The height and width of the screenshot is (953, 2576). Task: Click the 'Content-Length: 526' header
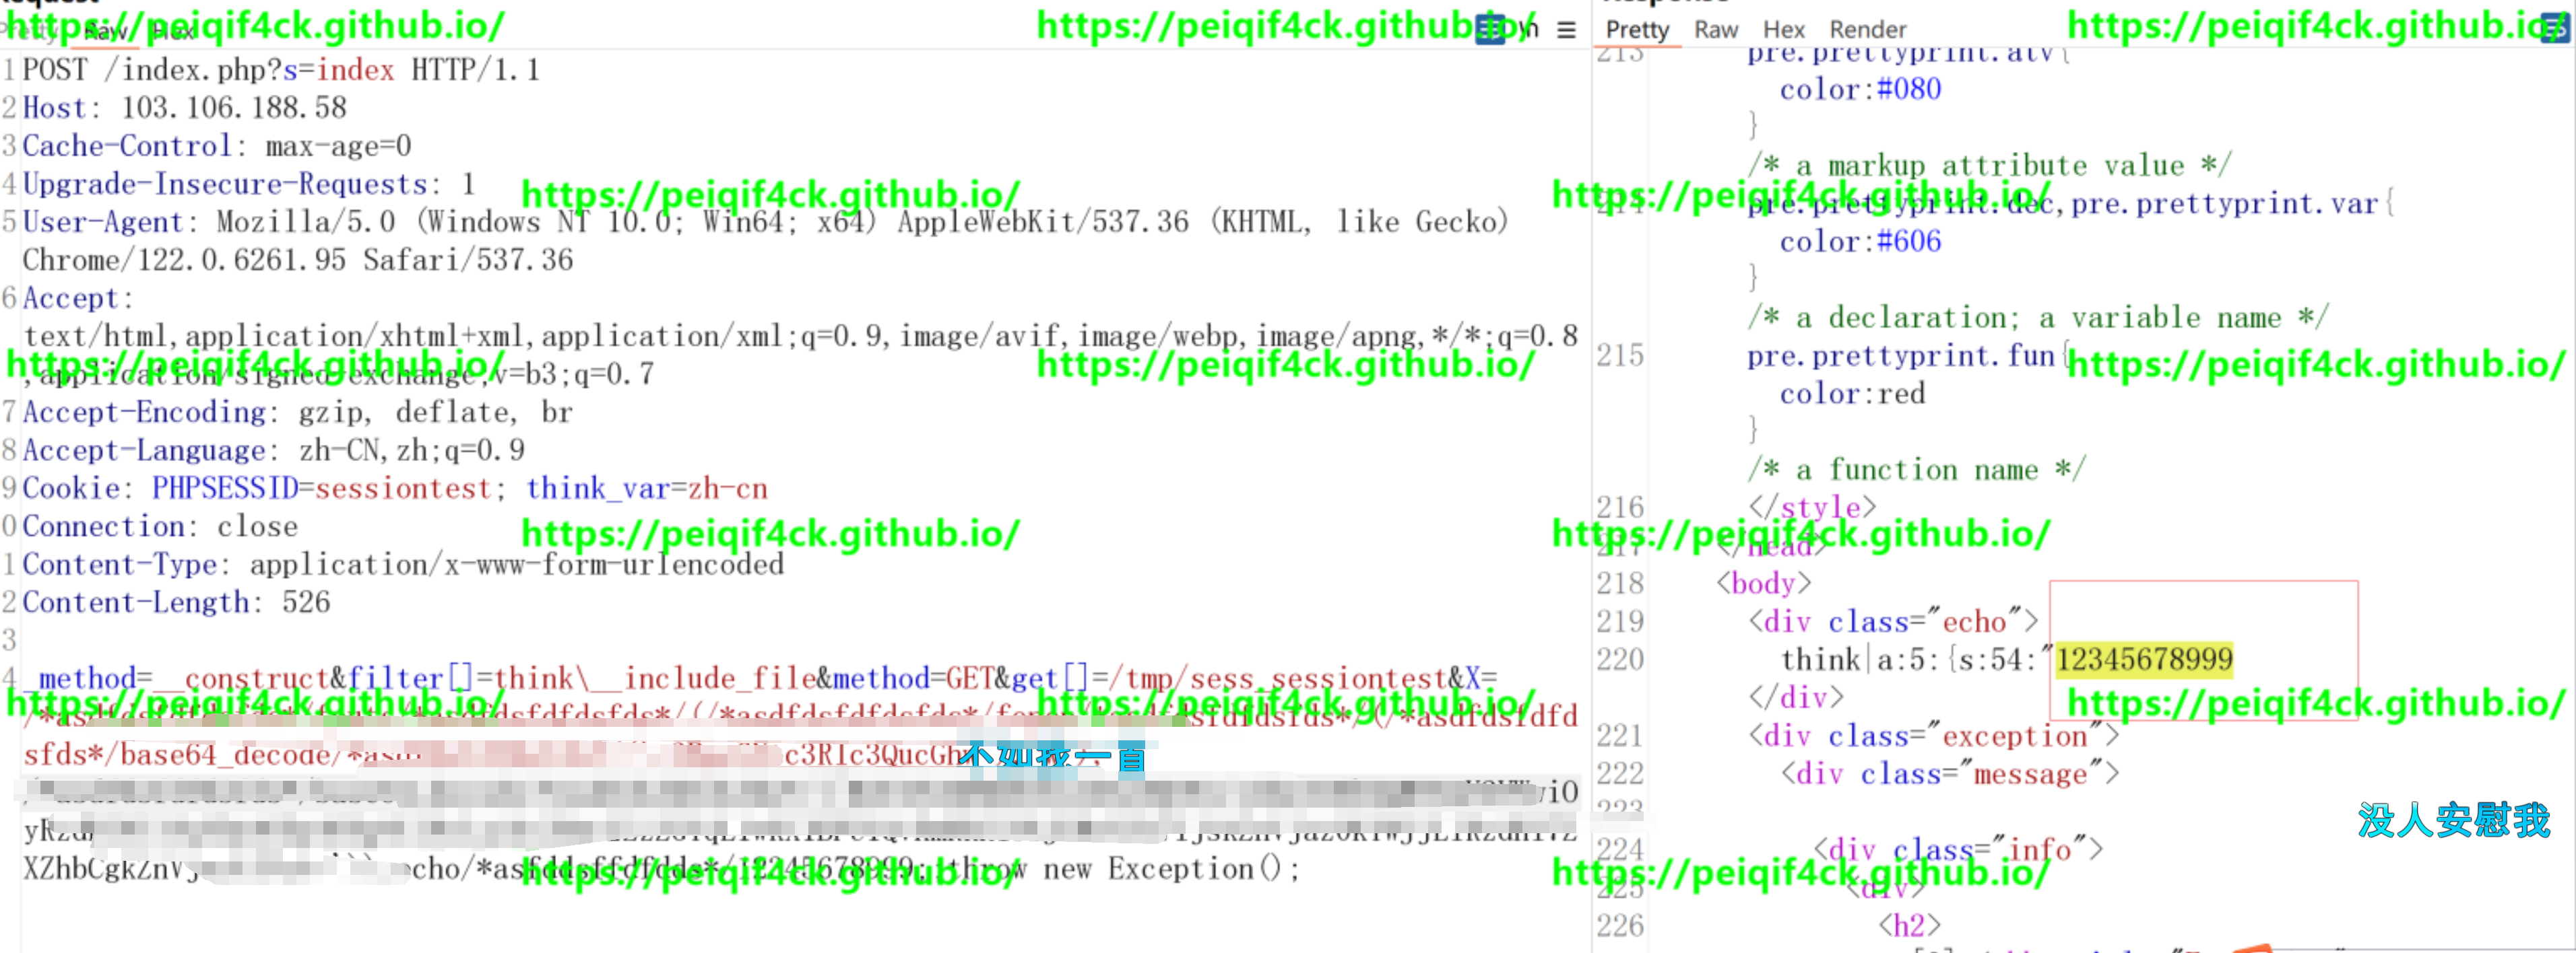click(176, 602)
